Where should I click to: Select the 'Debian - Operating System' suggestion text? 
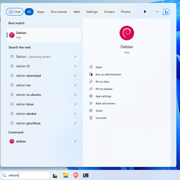click(33, 57)
